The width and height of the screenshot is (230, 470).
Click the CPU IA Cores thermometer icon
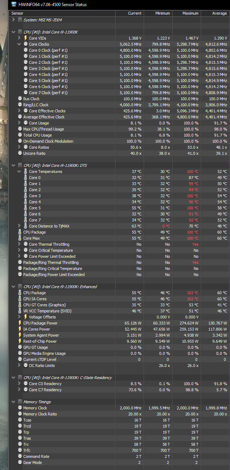coord(20,299)
